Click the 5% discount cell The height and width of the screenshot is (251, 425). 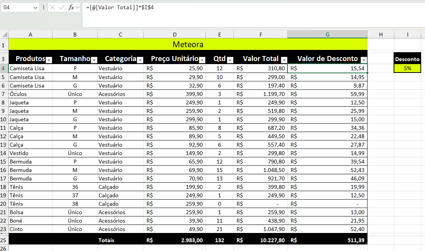(407, 68)
